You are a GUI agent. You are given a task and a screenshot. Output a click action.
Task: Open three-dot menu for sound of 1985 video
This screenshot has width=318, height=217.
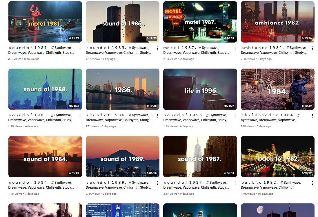[157, 48]
